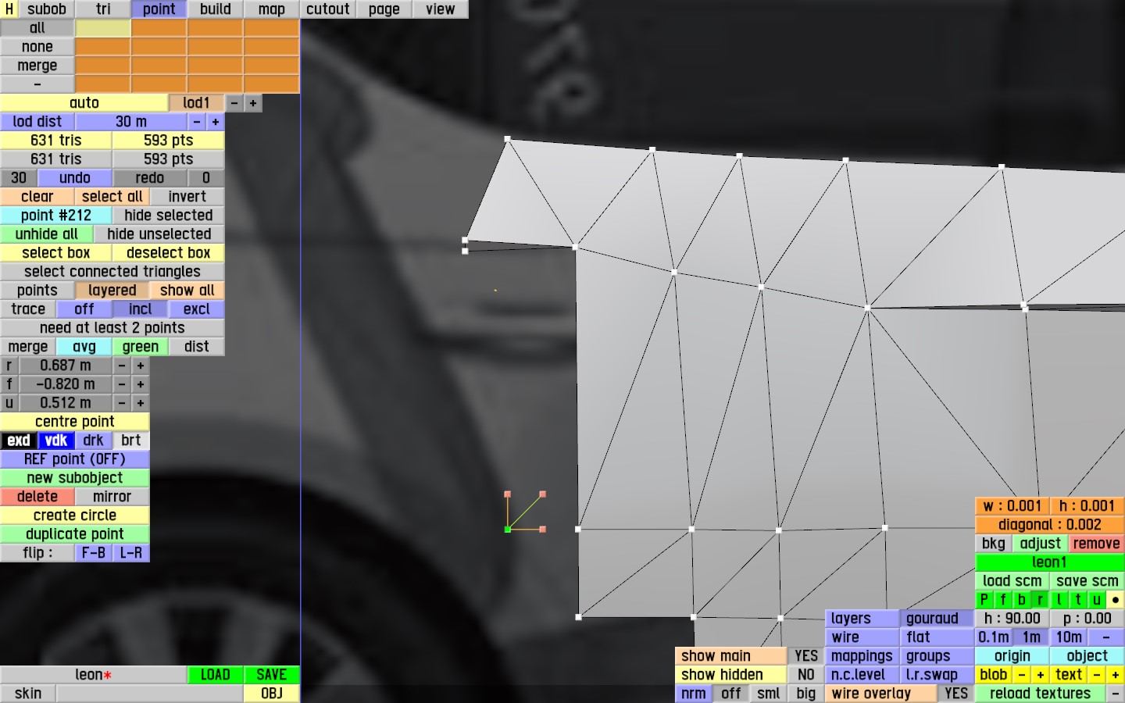This screenshot has height=703, width=1125.
Task: Select the brt background brightness
Action: (x=131, y=441)
